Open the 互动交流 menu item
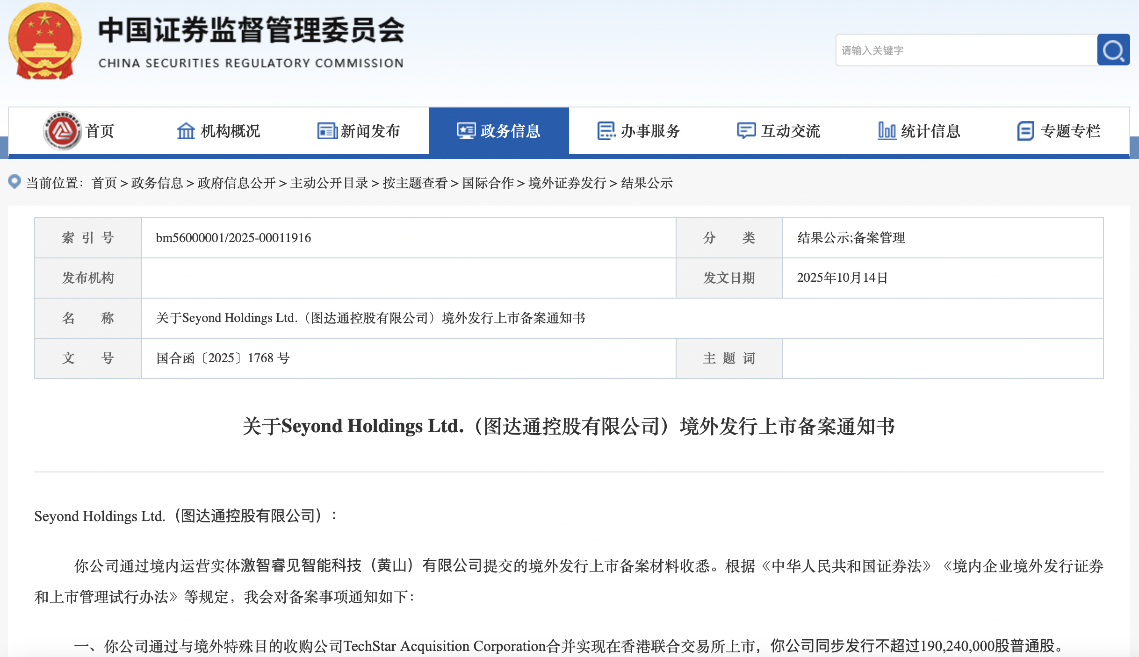Image resolution: width=1139 pixels, height=657 pixels. pos(791,131)
